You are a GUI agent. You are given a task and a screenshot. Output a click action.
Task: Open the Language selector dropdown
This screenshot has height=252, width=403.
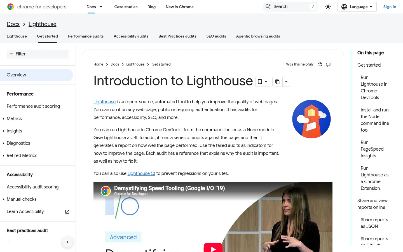pos(357,7)
